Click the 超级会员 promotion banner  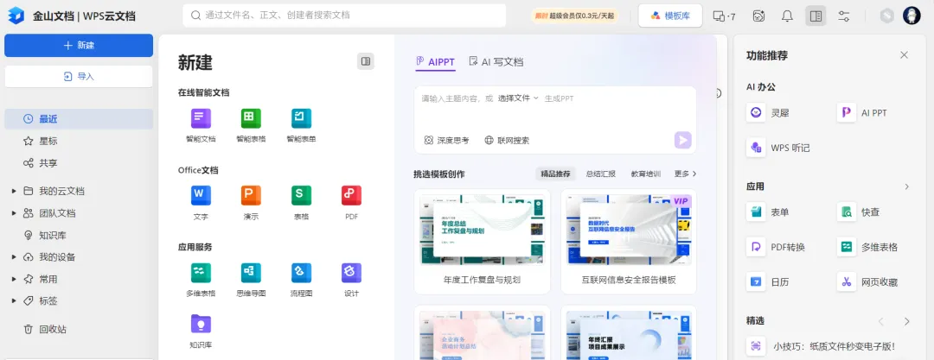(574, 16)
